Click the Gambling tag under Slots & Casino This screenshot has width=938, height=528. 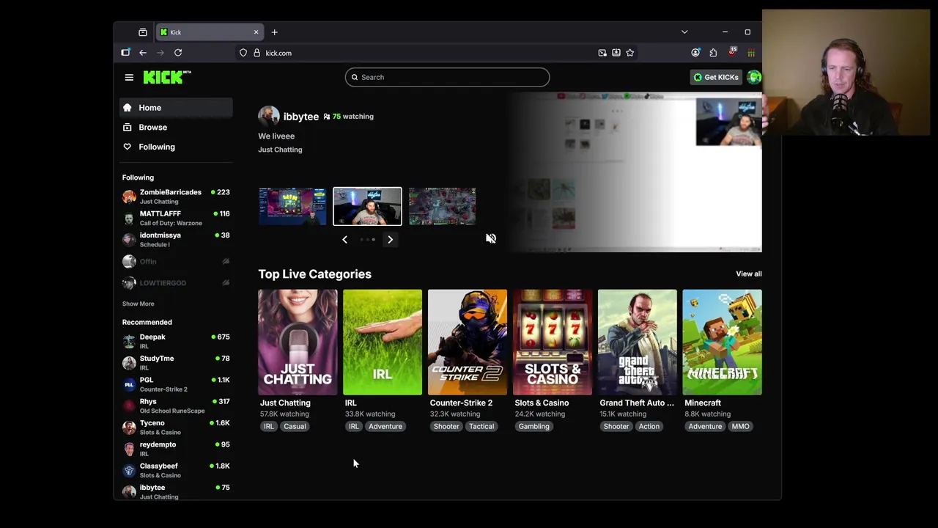click(x=533, y=426)
